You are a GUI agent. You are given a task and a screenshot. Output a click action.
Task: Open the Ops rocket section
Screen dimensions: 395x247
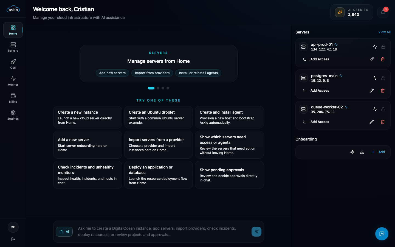(x=13, y=64)
